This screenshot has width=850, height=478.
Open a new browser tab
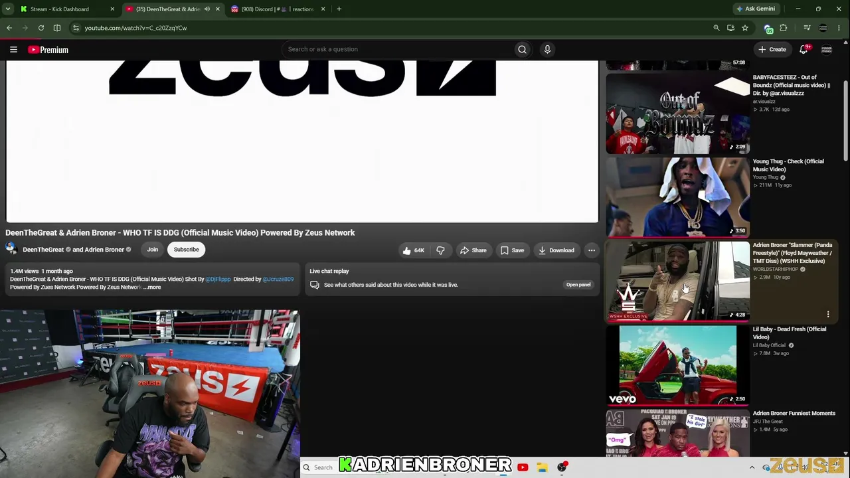click(x=339, y=9)
